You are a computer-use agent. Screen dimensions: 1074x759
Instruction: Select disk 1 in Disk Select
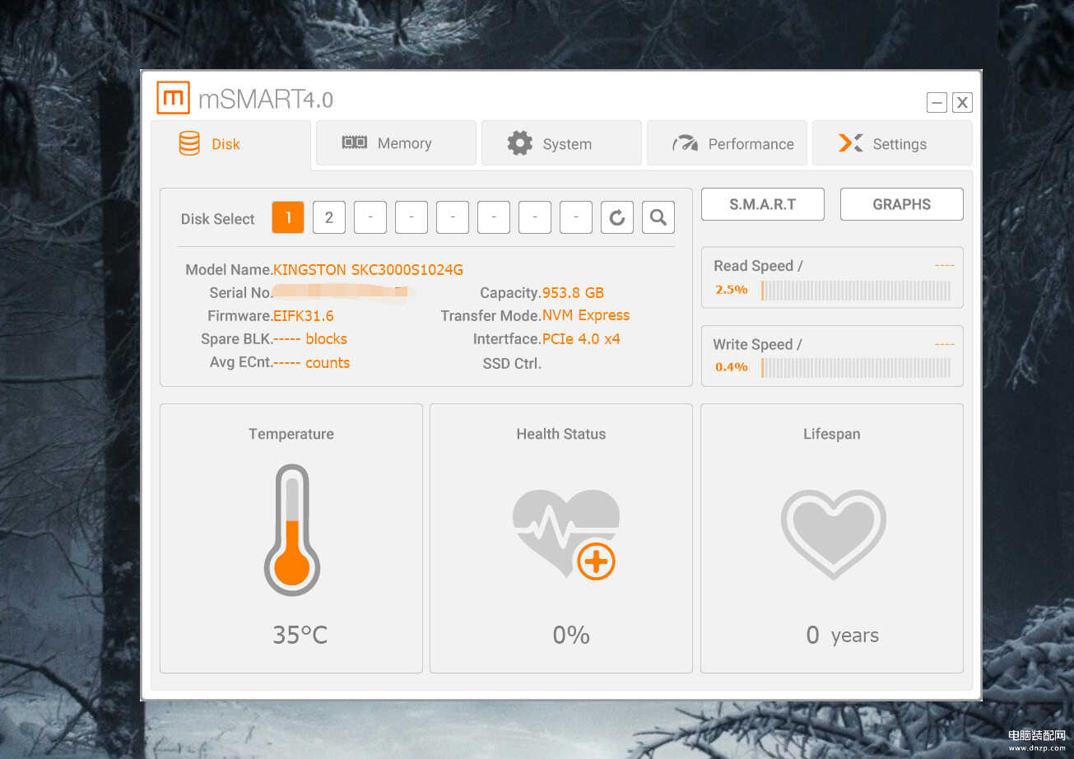click(x=288, y=217)
